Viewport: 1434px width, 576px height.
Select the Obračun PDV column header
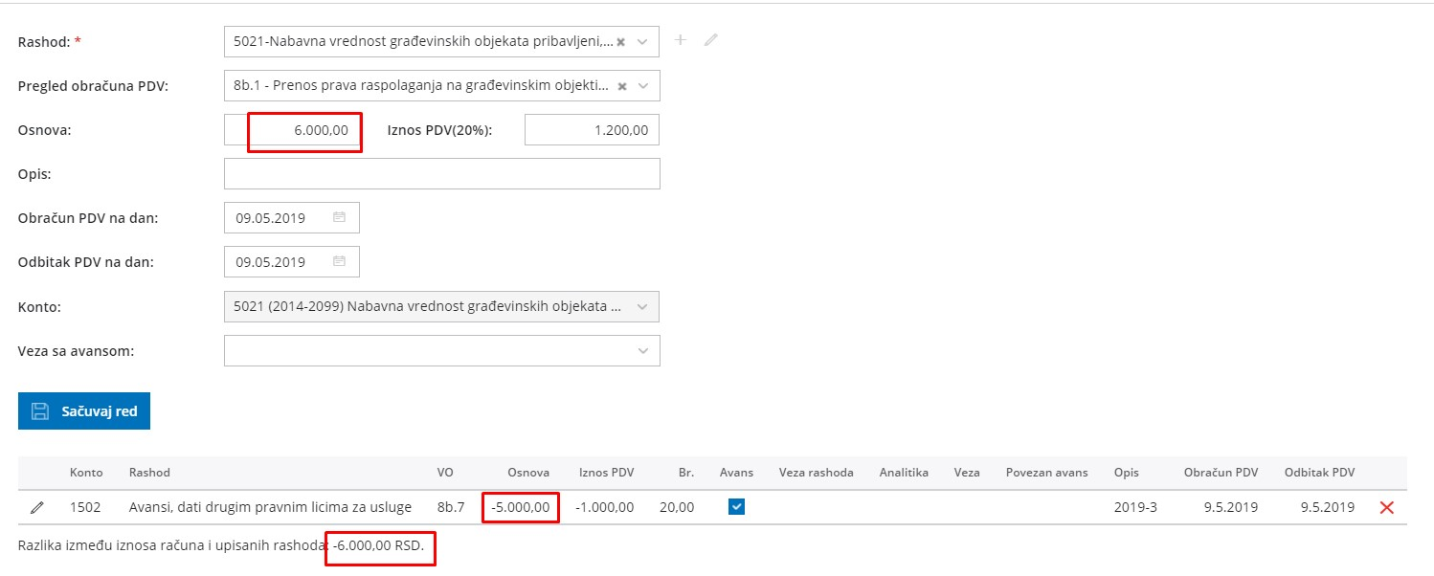click(1221, 473)
